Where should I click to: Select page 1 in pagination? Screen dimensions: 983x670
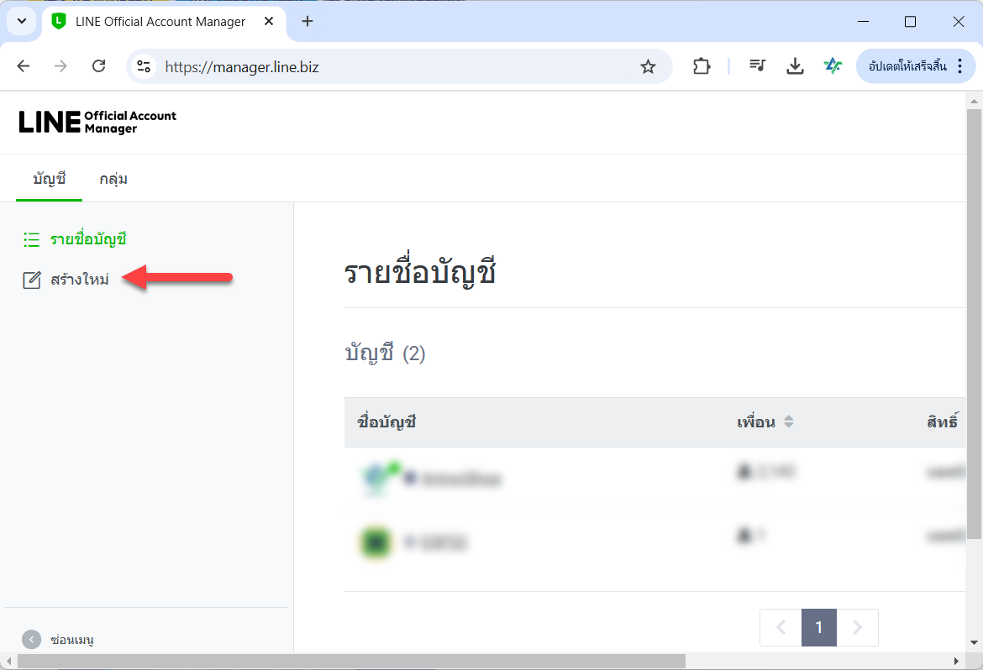(x=819, y=626)
